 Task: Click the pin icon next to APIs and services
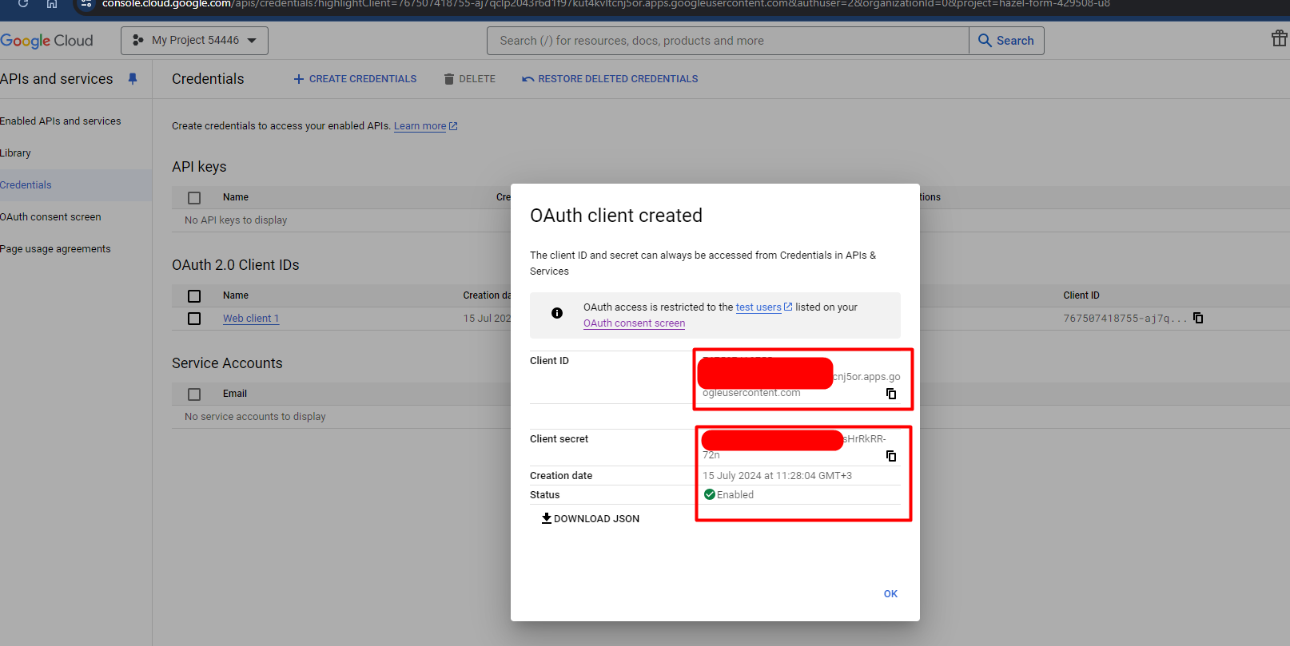(133, 79)
